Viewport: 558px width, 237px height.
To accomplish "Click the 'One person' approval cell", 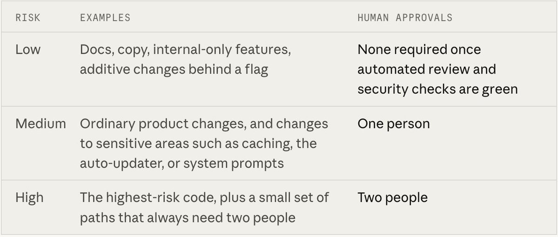I will point(394,124).
